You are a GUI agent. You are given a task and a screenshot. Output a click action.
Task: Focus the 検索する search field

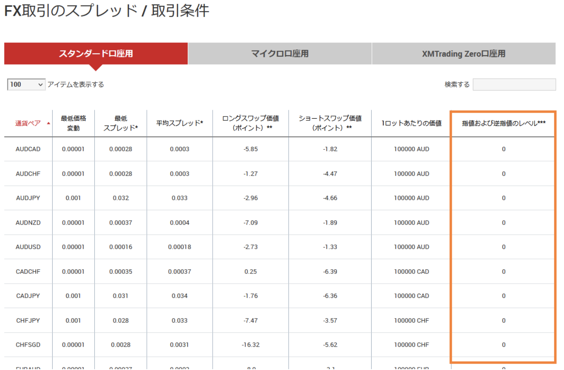pos(514,85)
